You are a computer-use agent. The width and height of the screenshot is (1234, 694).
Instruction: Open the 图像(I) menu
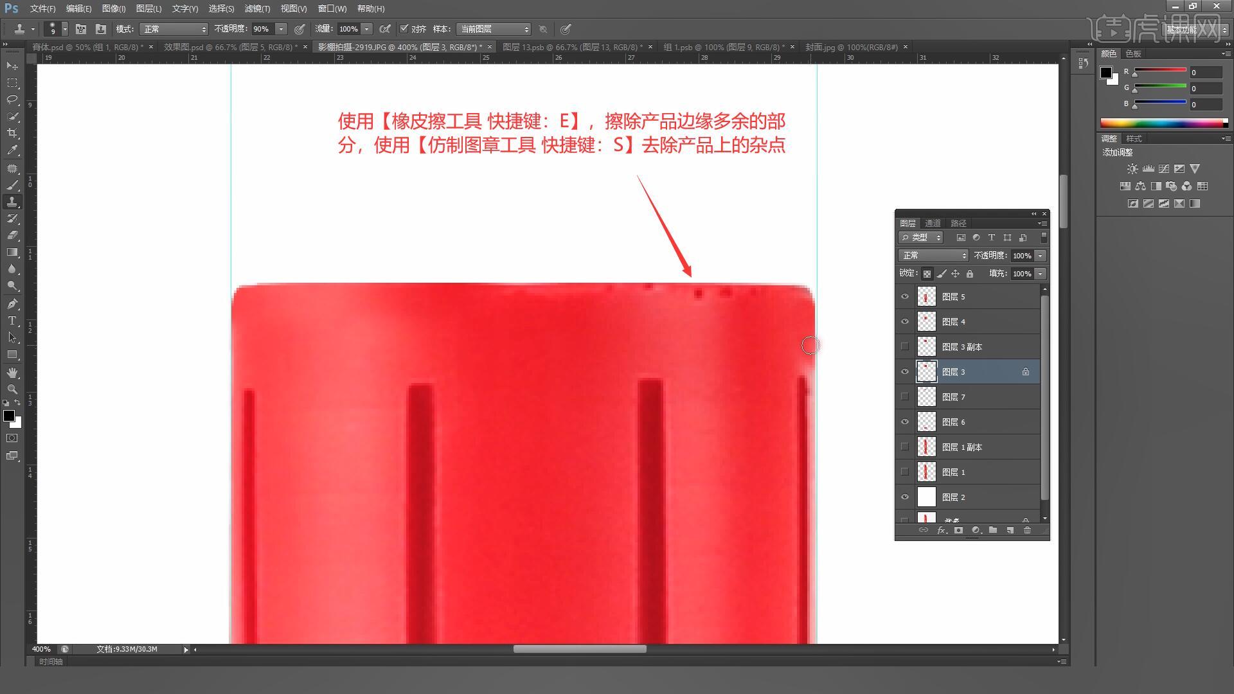pyautogui.click(x=114, y=8)
